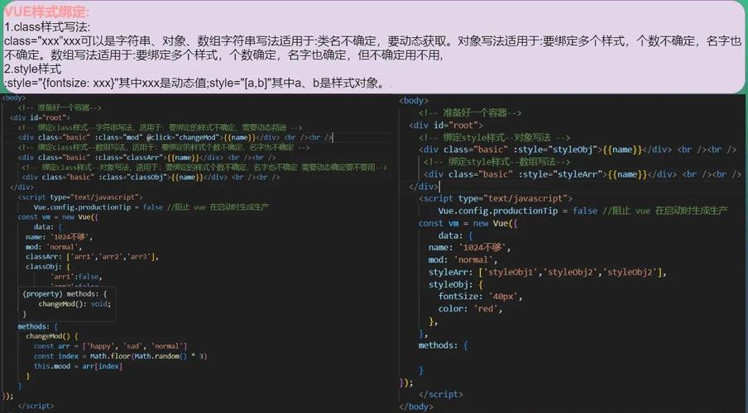Click the "styleObj: {" data line

456,284
